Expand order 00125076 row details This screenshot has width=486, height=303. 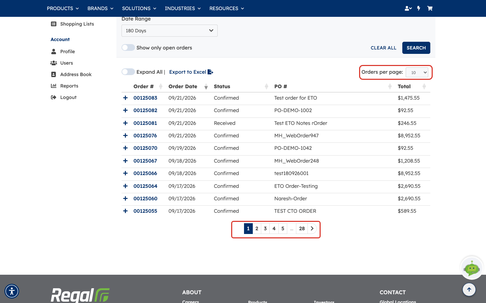126,136
